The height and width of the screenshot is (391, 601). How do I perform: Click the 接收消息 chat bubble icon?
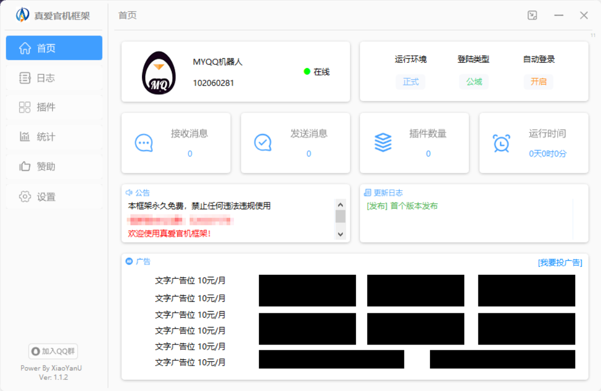click(143, 143)
